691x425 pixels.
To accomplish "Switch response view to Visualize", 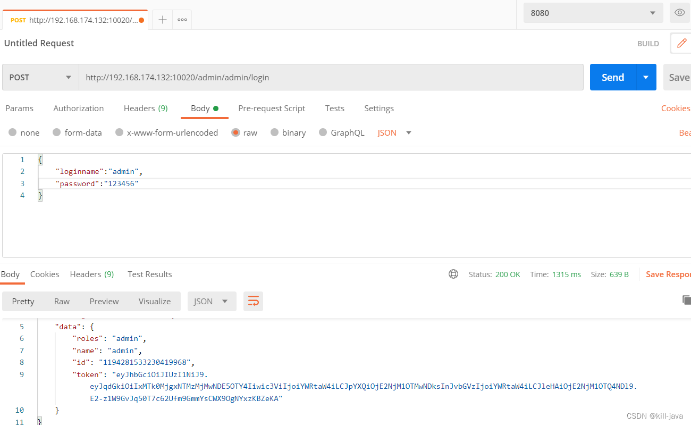I will pyautogui.click(x=155, y=301).
